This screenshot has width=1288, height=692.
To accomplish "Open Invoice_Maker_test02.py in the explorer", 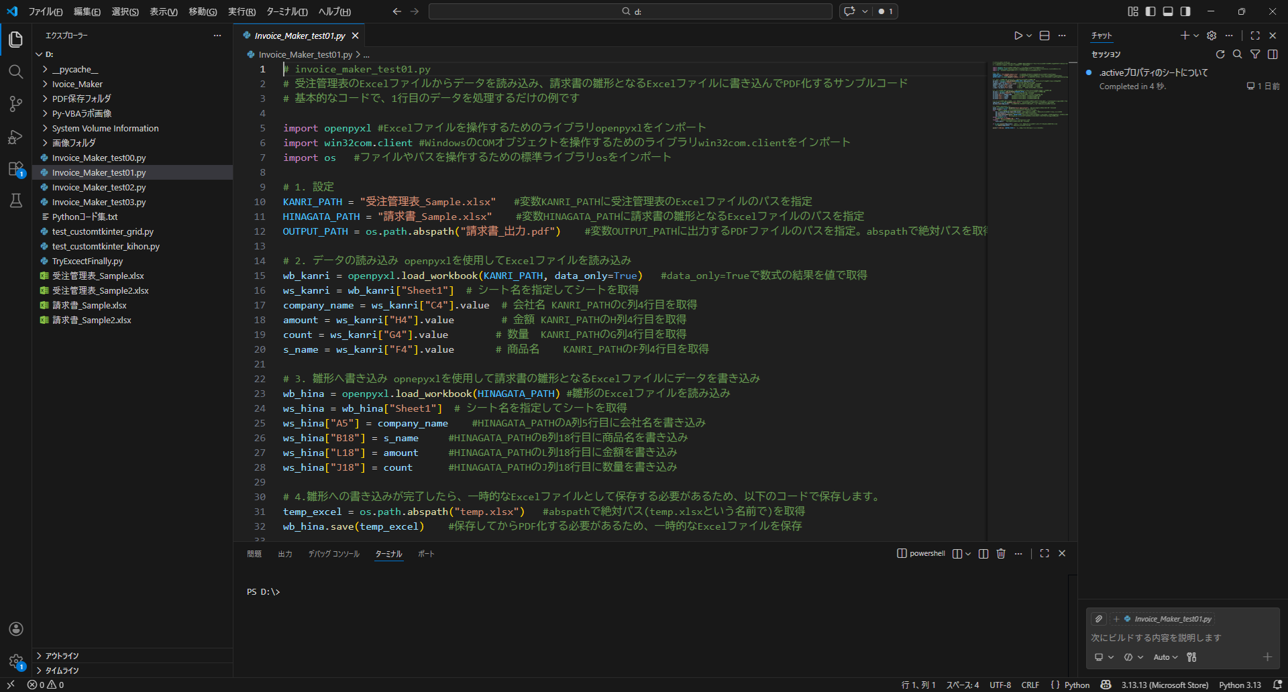I will click(x=99, y=187).
